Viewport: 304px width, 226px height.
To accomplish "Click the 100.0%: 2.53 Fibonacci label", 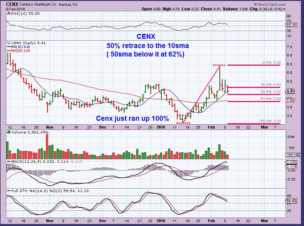I will point(270,121).
